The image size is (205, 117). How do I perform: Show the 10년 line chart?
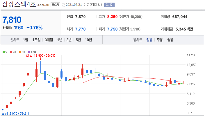88,40
